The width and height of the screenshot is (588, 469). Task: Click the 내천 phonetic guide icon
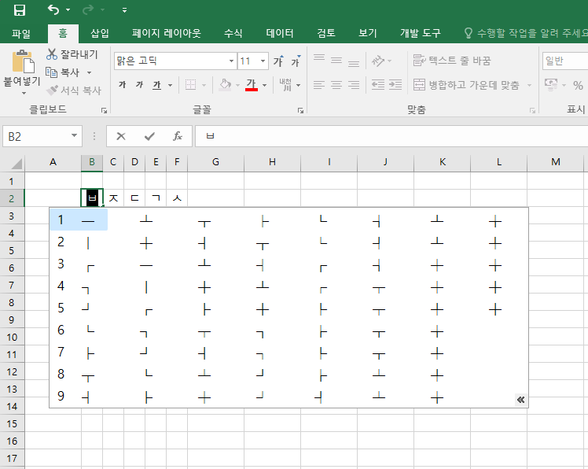286,85
